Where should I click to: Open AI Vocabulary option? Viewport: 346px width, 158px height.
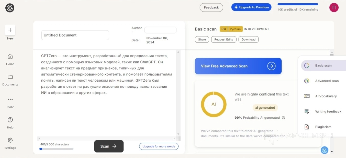click(326, 96)
